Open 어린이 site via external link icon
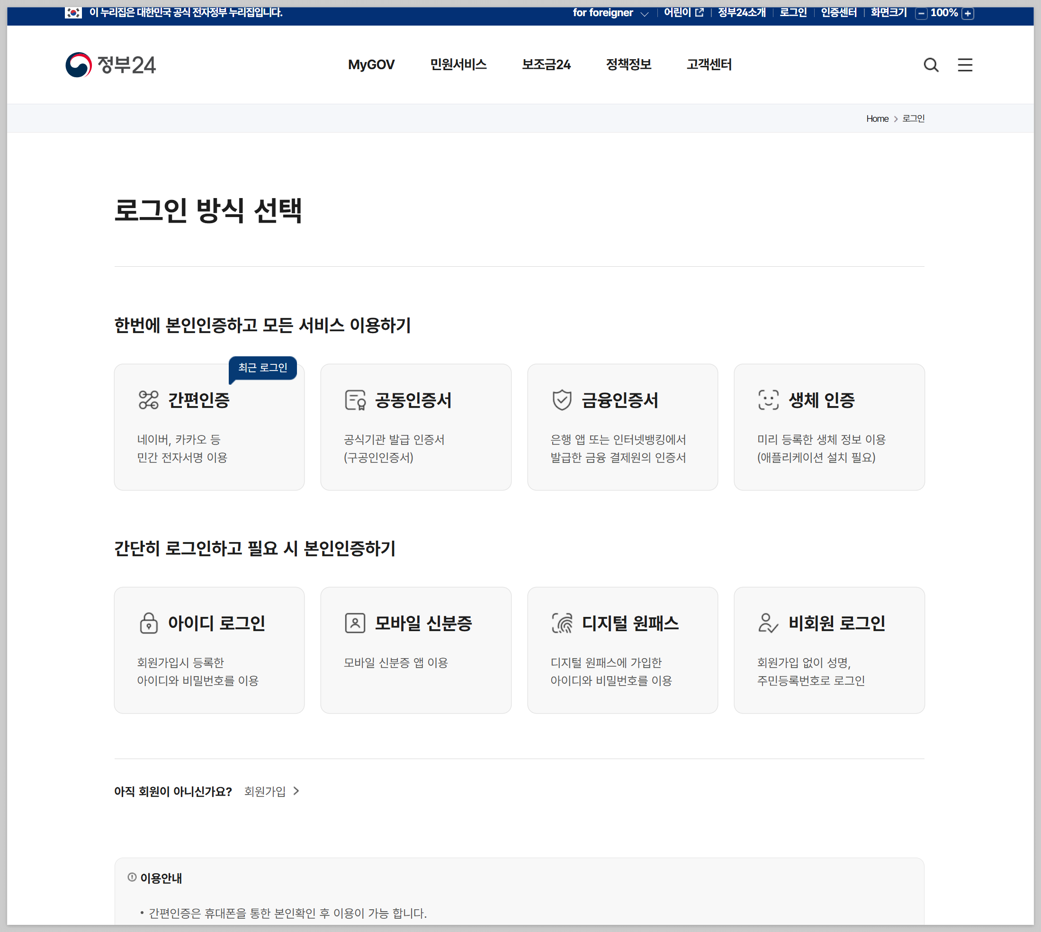Image resolution: width=1041 pixels, height=932 pixels. pos(700,12)
